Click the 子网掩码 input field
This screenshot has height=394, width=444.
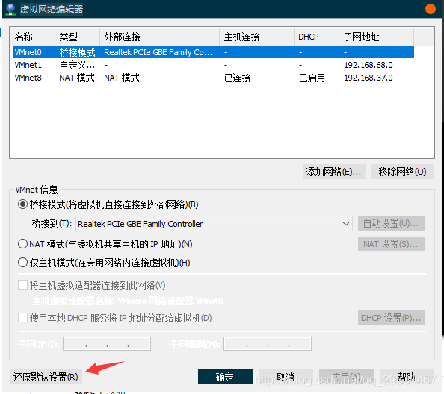coord(268,344)
